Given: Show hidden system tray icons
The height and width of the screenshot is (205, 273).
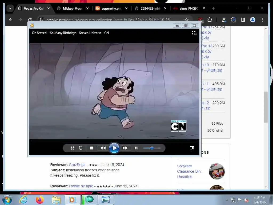Looking at the screenshot, I should click(x=227, y=200).
